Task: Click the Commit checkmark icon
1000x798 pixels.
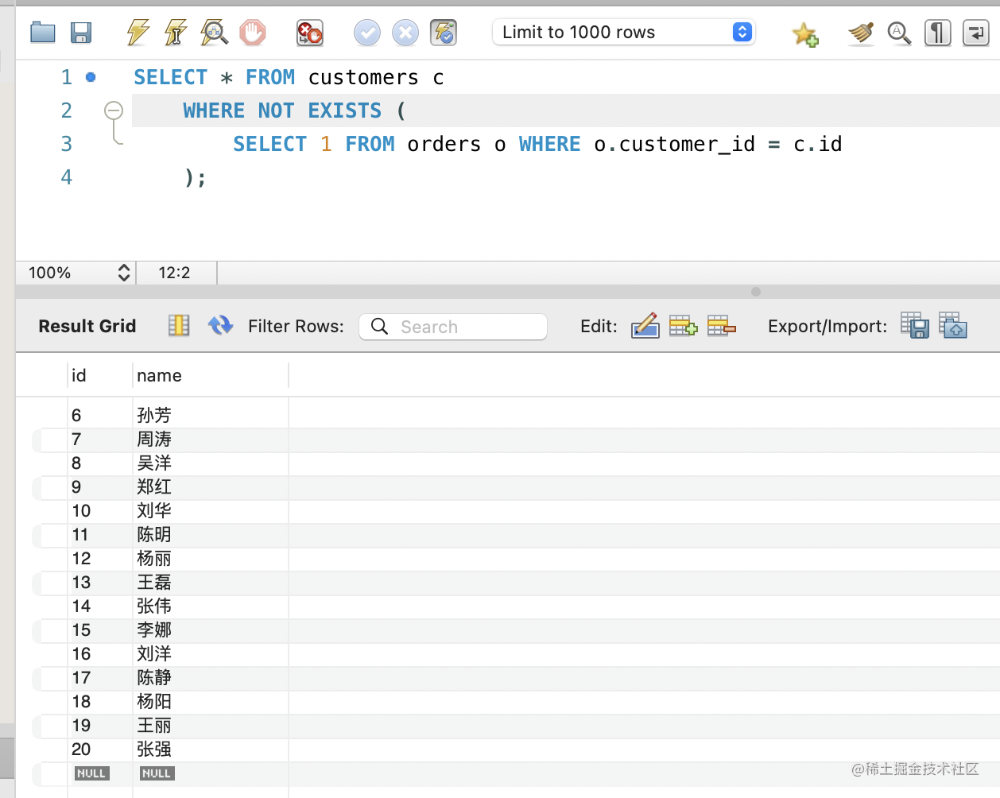Action: (x=366, y=33)
